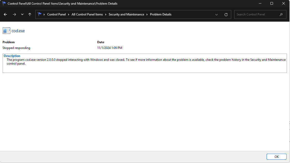Go forward with the right arrow
This screenshot has width=290, height=163.
pos(14,14)
